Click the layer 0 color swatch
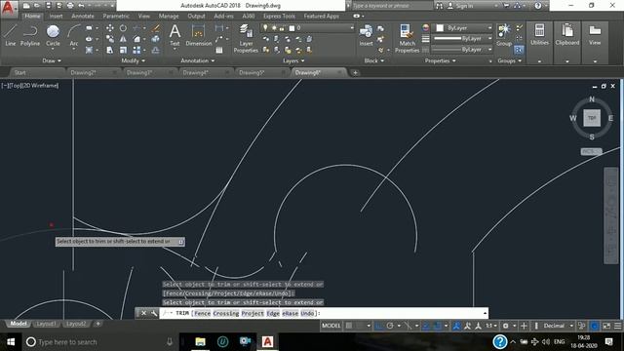 click(x=292, y=28)
